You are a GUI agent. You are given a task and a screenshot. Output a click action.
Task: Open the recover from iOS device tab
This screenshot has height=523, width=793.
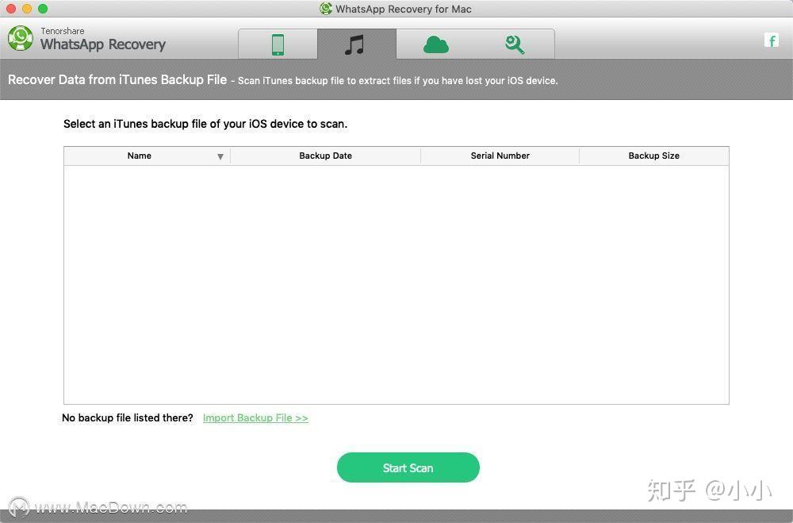click(x=278, y=44)
